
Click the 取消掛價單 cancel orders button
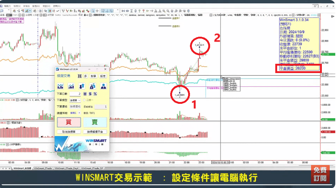[x=69, y=132]
